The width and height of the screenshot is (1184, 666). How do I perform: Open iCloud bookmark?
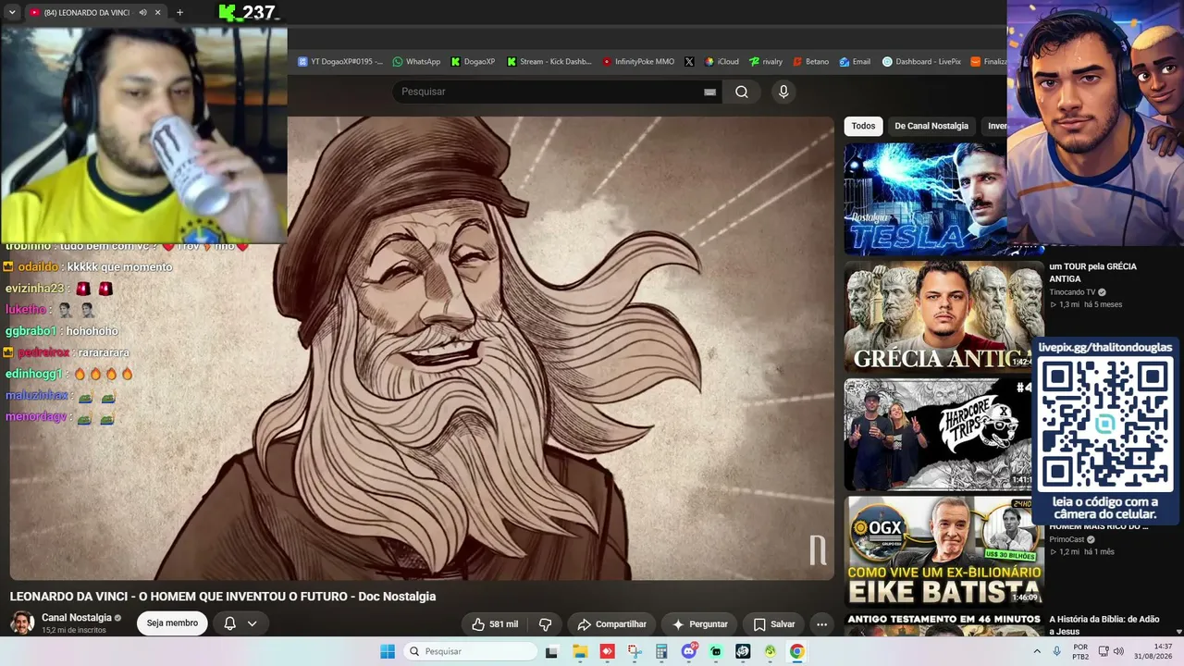pos(721,62)
